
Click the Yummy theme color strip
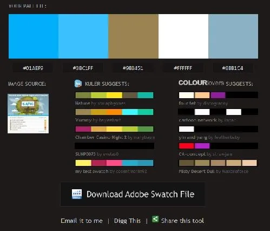click(x=115, y=112)
